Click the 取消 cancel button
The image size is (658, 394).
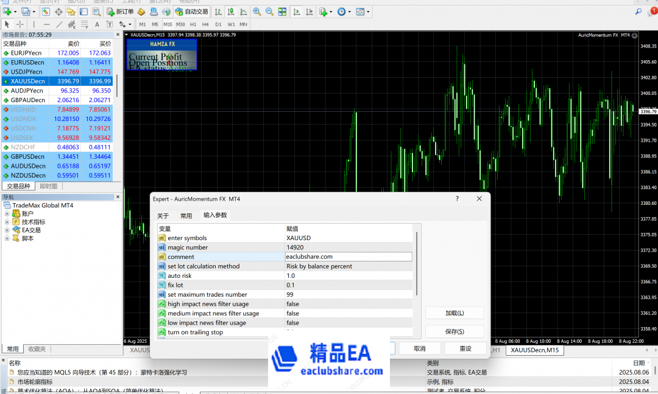coord(420,348)
